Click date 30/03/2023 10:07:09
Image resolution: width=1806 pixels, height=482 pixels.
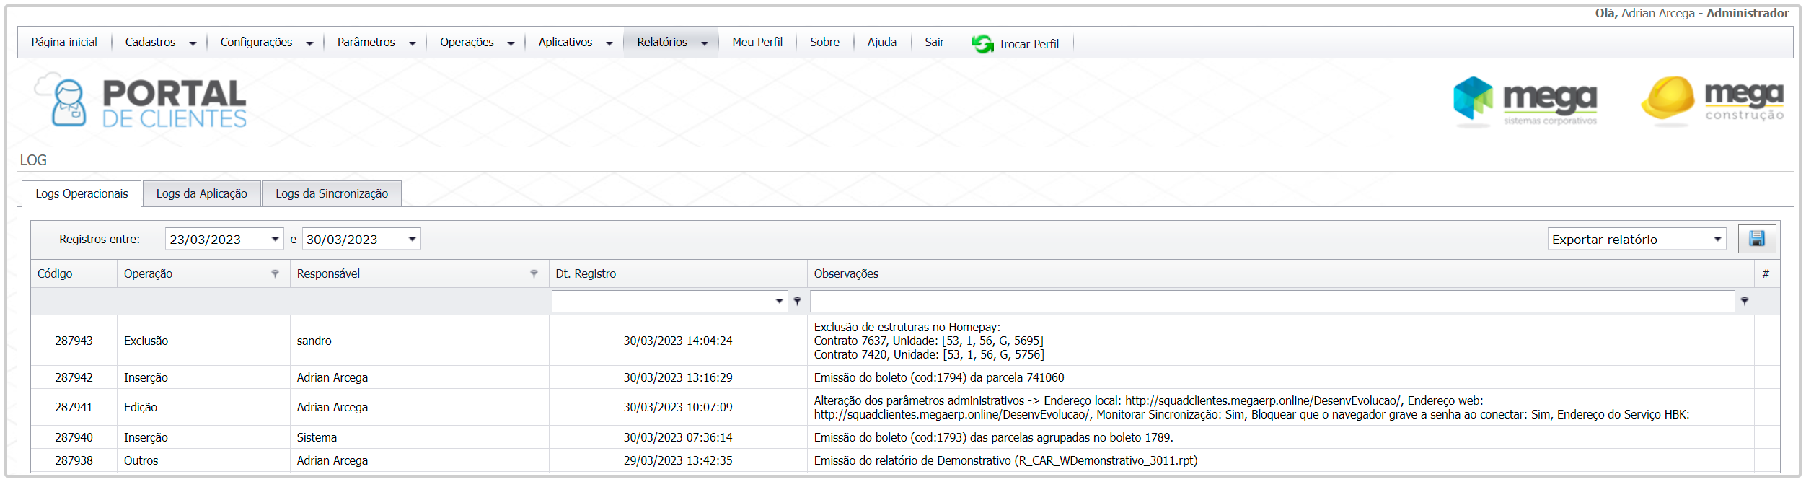coord(678,407)
